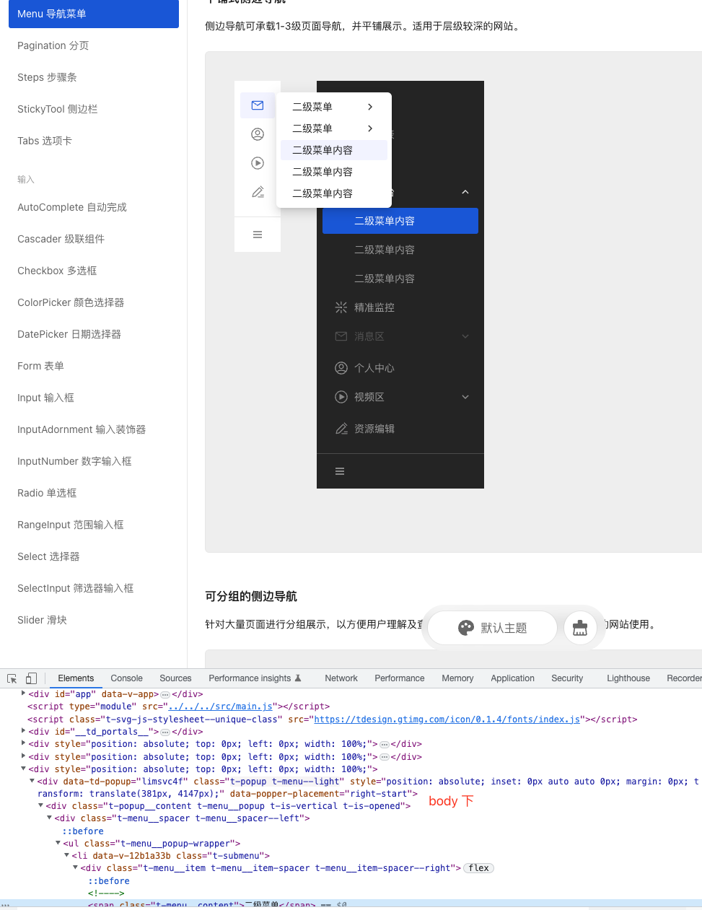Activate the inspect element tool in DevTools
This screenshot has height=910, width=702.
pyautogui.click(x=11, y=678)
